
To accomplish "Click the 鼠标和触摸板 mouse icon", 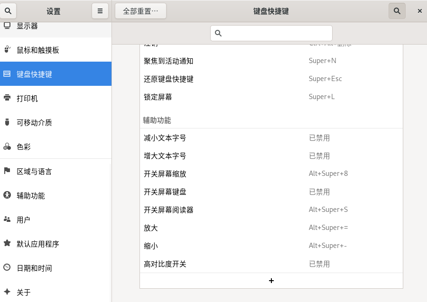I will [x=7, y=50].
